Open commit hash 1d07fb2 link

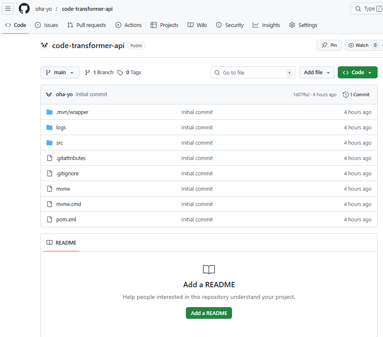[x=301, y=95]
